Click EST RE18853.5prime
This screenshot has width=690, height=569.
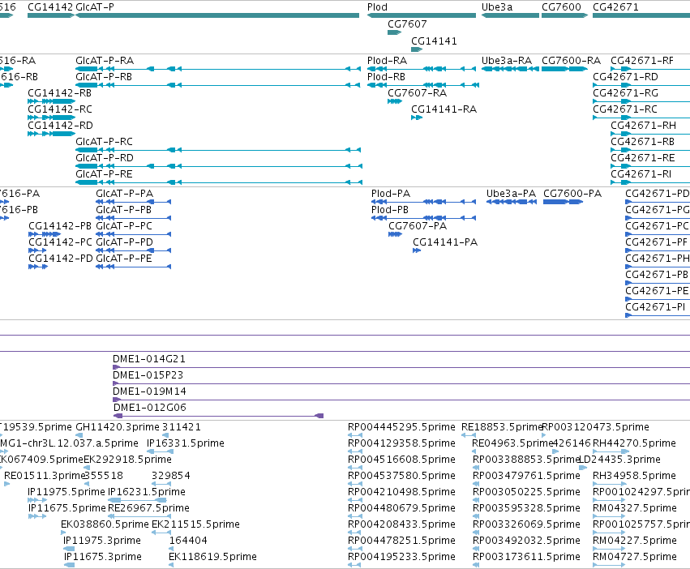point(469,434)
